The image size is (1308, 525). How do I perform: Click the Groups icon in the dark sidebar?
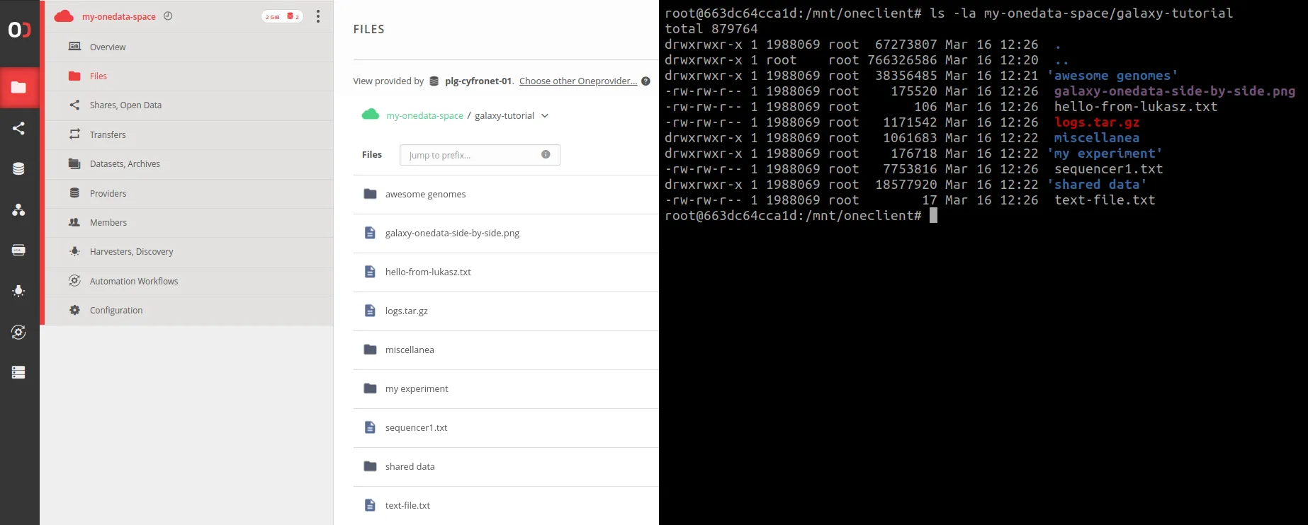pyautogui.click(x=19, y=209)
